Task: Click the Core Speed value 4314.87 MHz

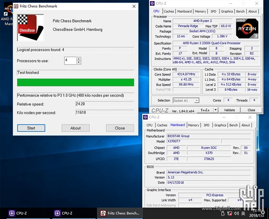Action: point(186,74)
